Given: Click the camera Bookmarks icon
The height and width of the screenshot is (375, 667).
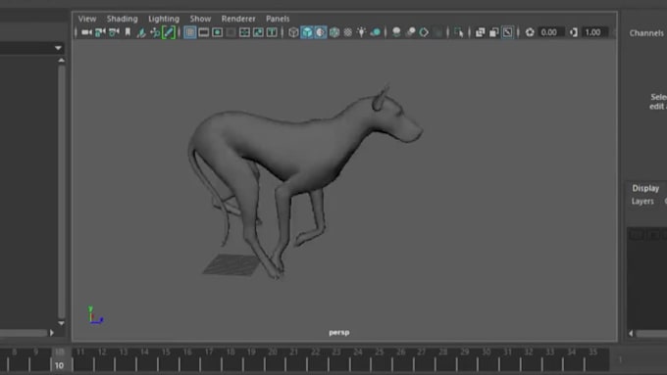Looking at the screenshot, I should [128, 32].
